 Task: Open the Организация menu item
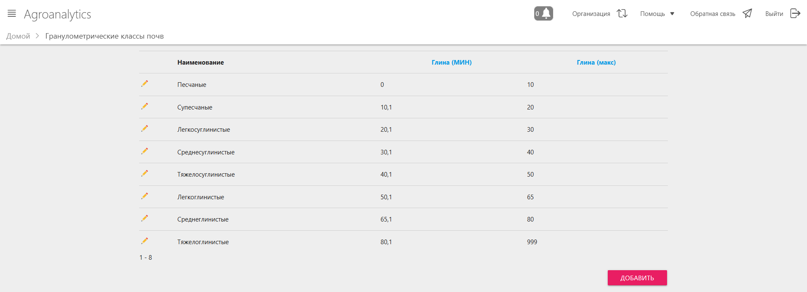[591, 14]
